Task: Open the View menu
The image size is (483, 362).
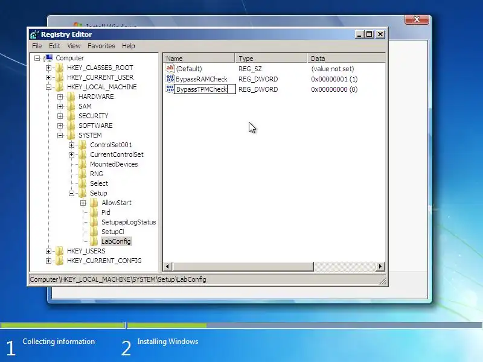Action: point(74,46)
